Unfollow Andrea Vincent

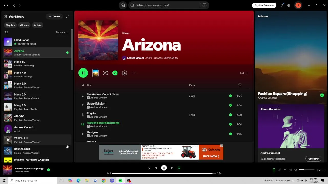tap(313, 159)
